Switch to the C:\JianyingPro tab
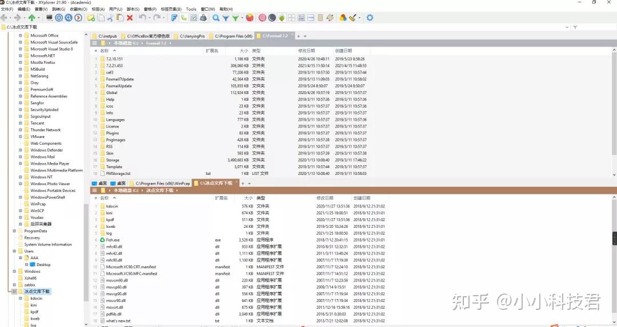617x327 pixels. 189,36
